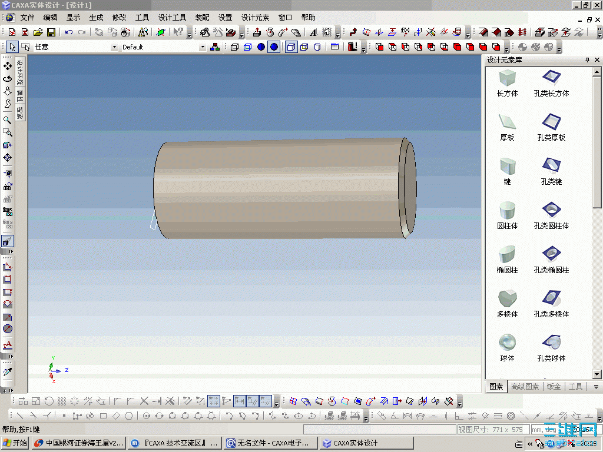Switch to 图素 catalog tab
The height and width of the screenshot is (452, 603).
coord(496,387)
